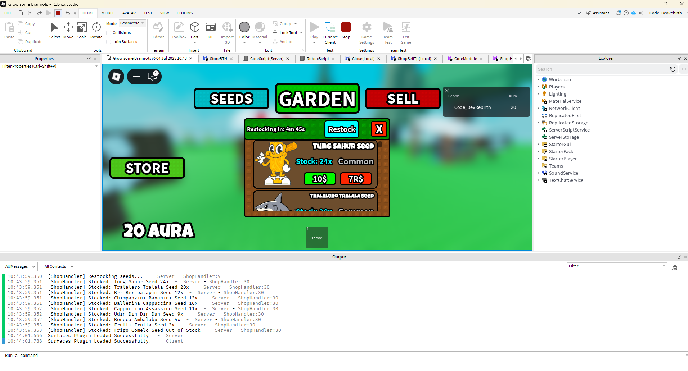Open the notifications bell
688x371 pixels.
[619, 13]
